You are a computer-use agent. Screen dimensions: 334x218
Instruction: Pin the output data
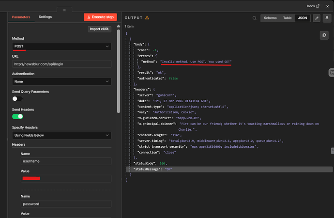328,18
